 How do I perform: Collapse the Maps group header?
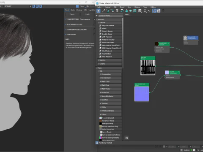[109, 68]
